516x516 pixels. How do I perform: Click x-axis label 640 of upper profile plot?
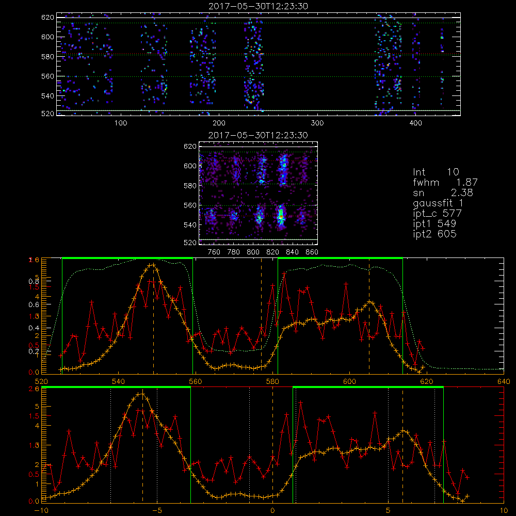tap(504, 381)
